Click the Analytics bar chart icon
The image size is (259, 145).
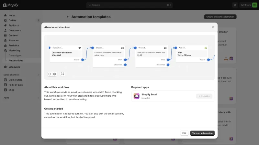click(5, 45)
